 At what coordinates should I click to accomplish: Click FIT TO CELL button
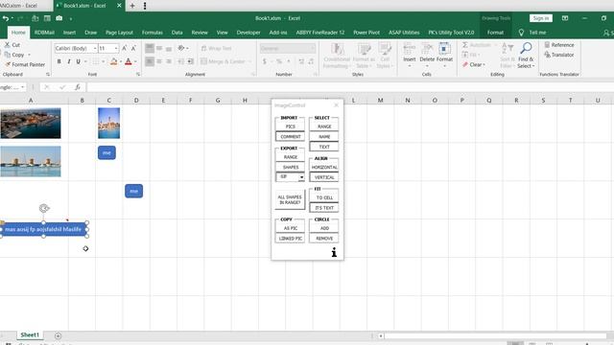pyautogui.click(x=324, y=197)
